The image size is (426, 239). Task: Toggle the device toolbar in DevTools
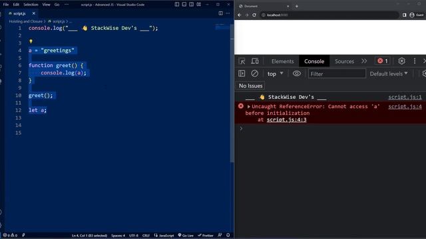tap(254, 61)
